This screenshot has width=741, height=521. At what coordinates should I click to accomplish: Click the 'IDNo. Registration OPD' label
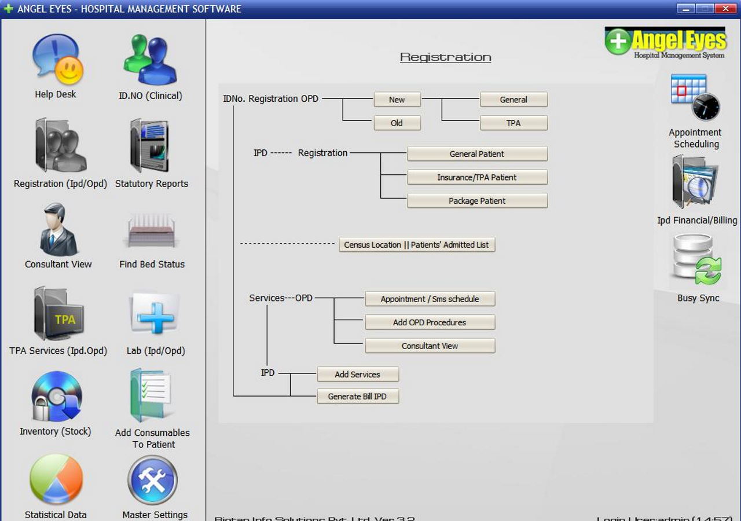point(271,98)
